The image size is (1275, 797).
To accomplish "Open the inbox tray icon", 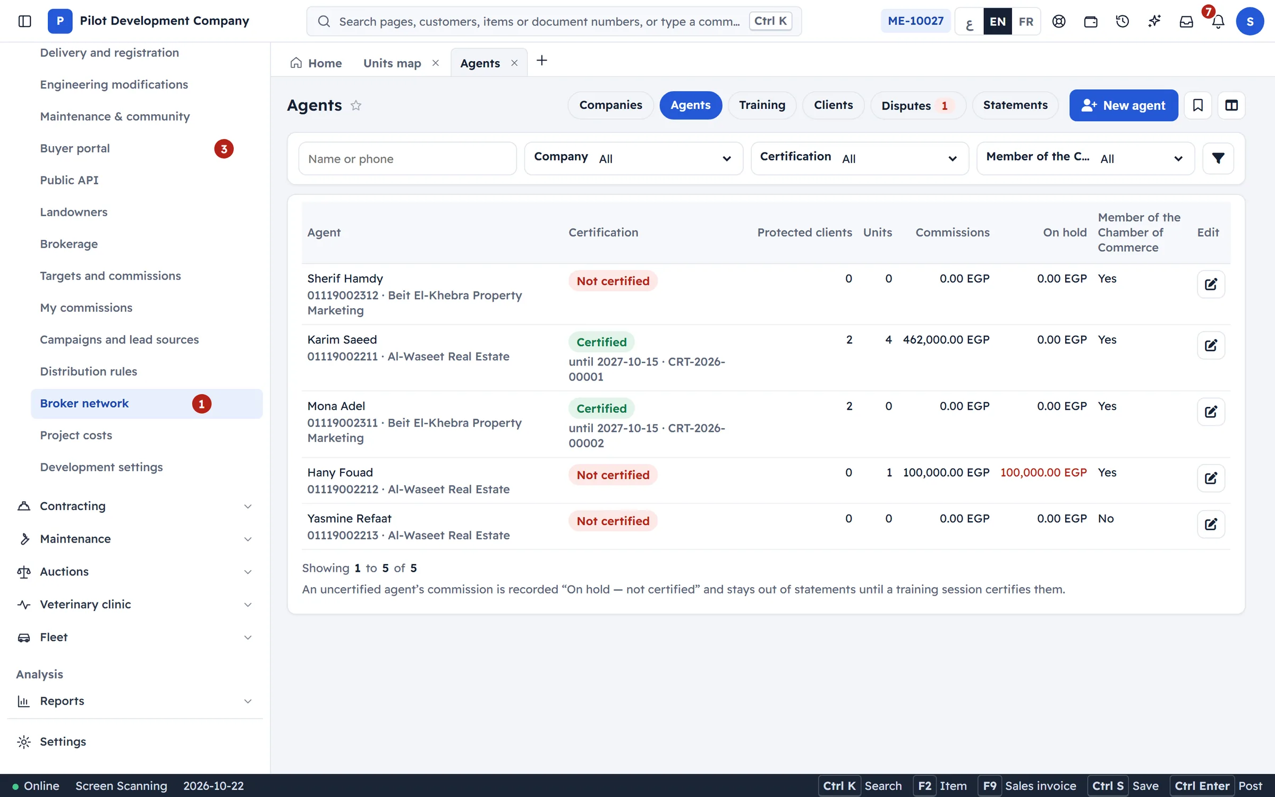I will click(x=1186, y=21).
